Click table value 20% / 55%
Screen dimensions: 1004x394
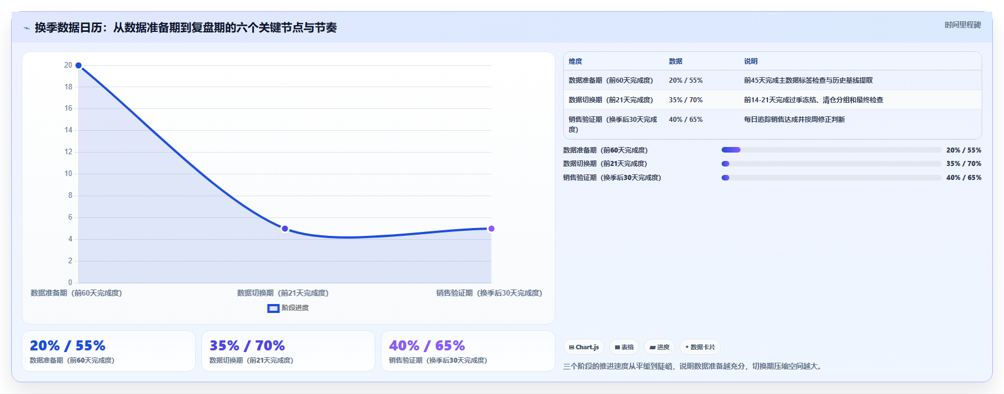point(686,80)
